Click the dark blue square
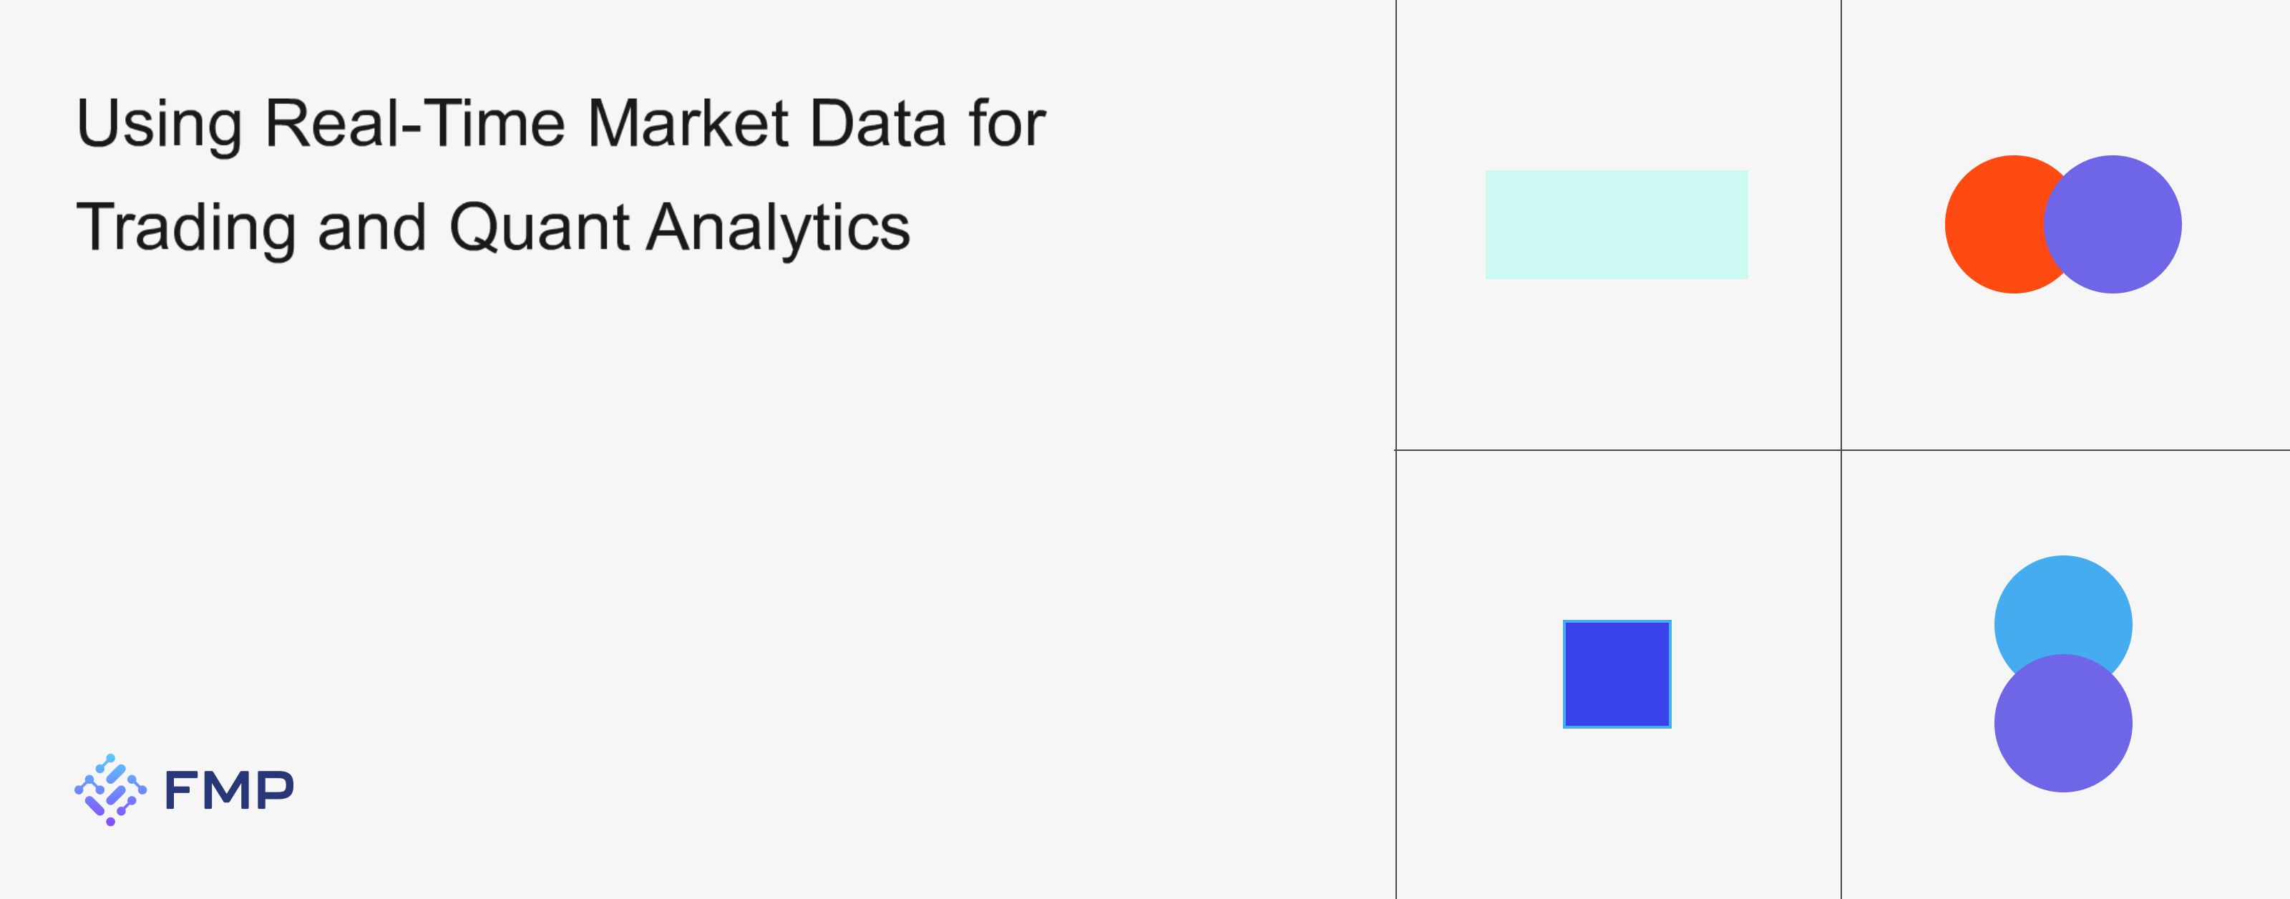Screen dimensions: 2290x899 [x=1616, y=674]
